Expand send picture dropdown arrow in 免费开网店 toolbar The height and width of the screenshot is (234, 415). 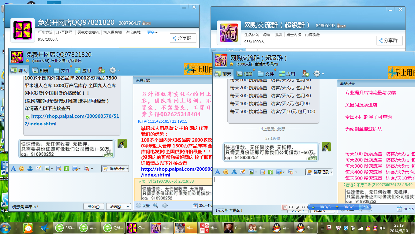[x=52, y=169]
